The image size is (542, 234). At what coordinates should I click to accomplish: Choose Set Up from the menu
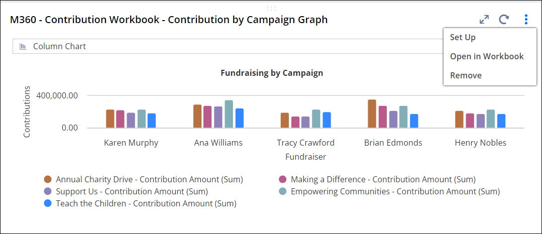[x=463, y=37]
